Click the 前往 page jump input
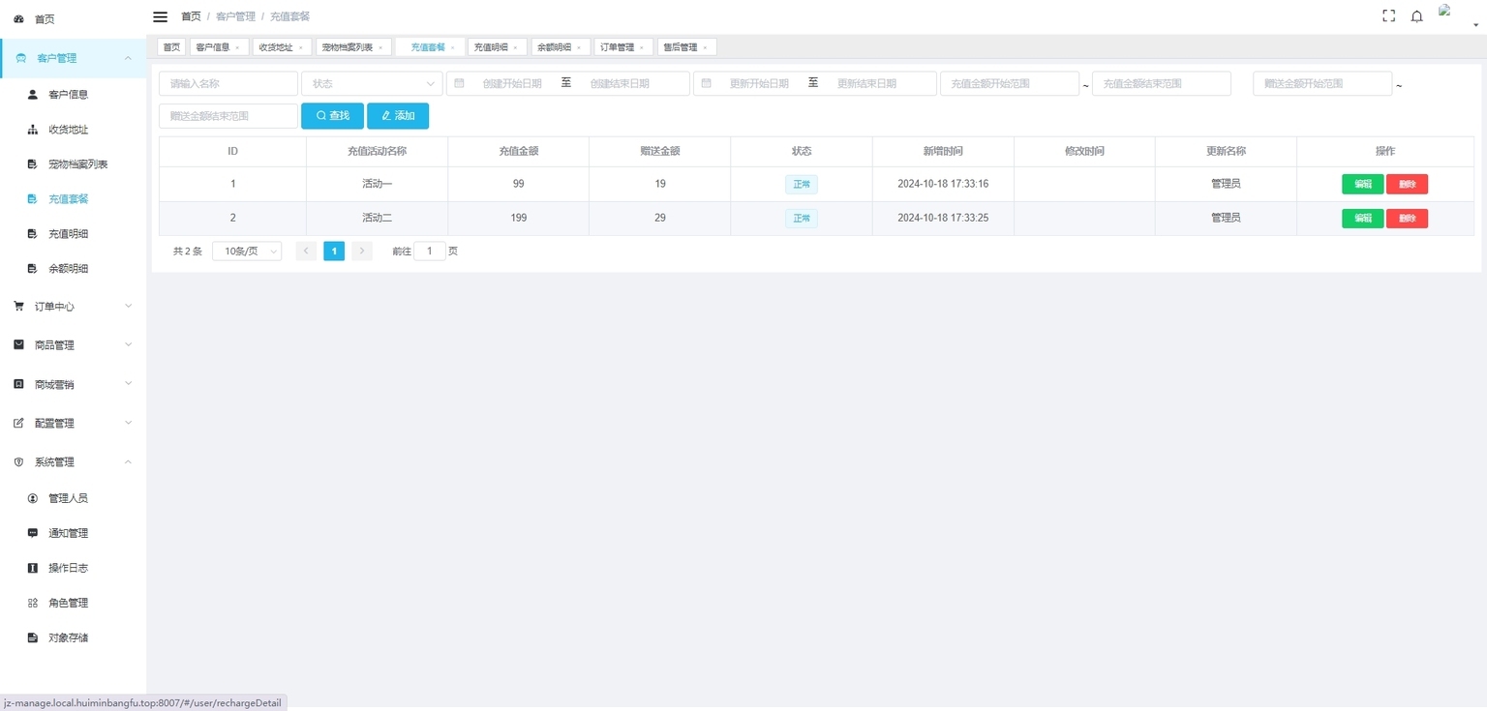The width and height of the screenshot is (1487, 711). point(430,252)
